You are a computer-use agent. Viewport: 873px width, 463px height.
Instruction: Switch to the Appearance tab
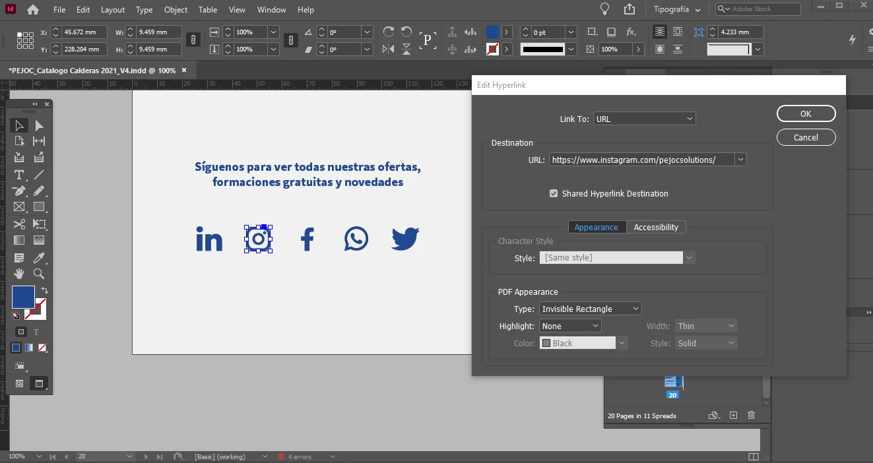click(x=597, y=227)
